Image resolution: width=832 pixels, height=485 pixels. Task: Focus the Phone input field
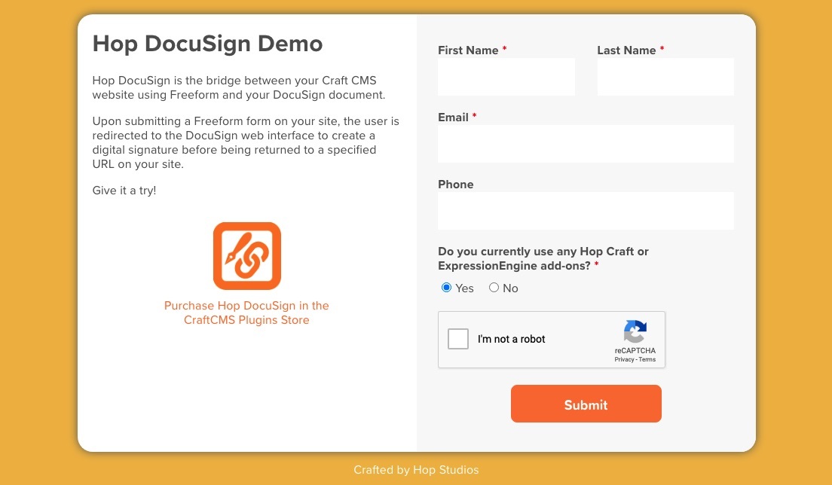(x=586, y=211)
